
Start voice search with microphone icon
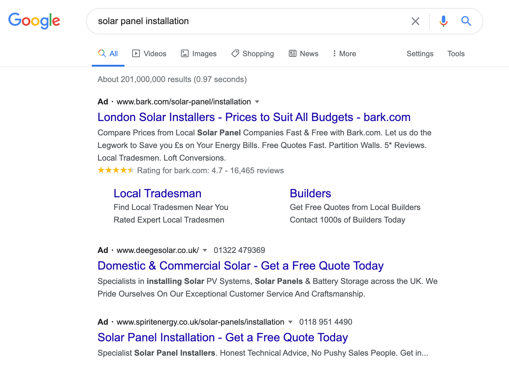[x=443, y=21]
